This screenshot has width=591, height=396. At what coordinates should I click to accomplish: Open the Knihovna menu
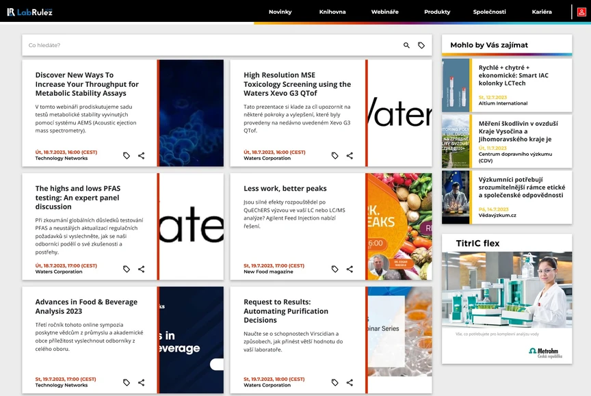click(x=332, y=12)
